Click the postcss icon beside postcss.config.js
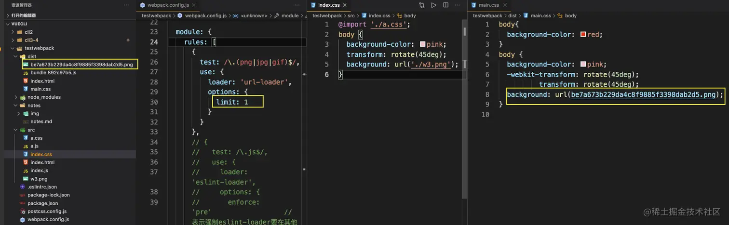729x225 pixels. [23, 212]
